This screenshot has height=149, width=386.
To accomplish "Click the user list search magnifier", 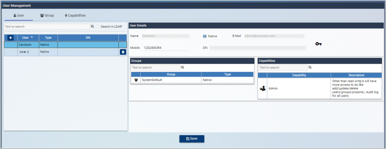I will (92, 27).
